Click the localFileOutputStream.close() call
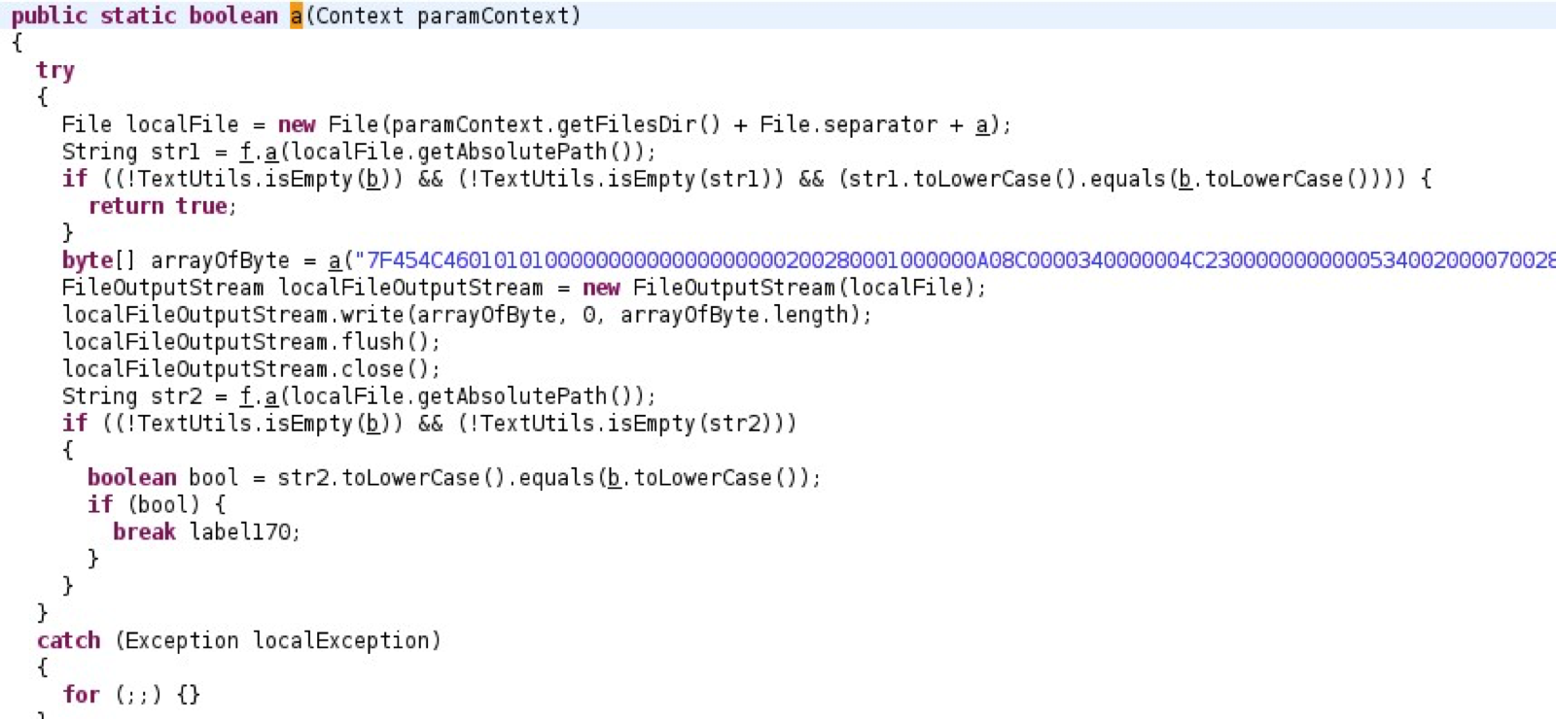 (250, 369)
